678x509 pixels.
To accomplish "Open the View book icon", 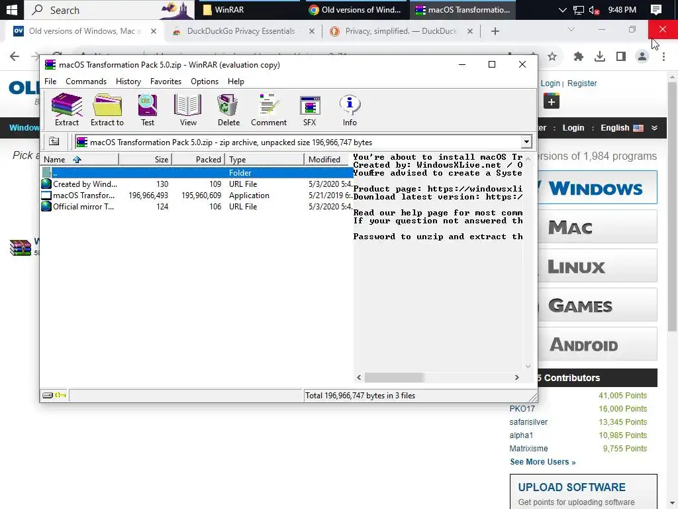I will pyautogui.click(x=187, y=110).
